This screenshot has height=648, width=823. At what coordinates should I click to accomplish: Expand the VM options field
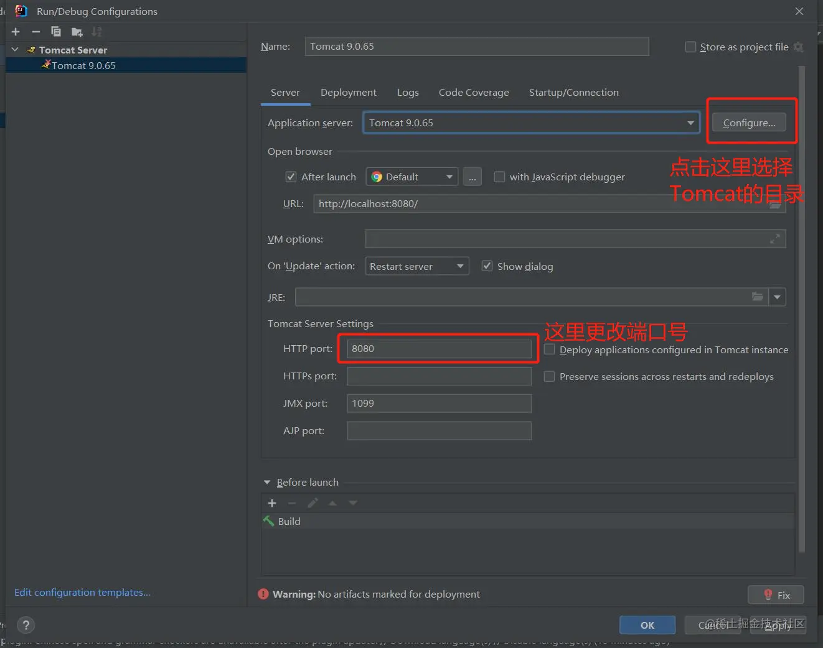775,239
